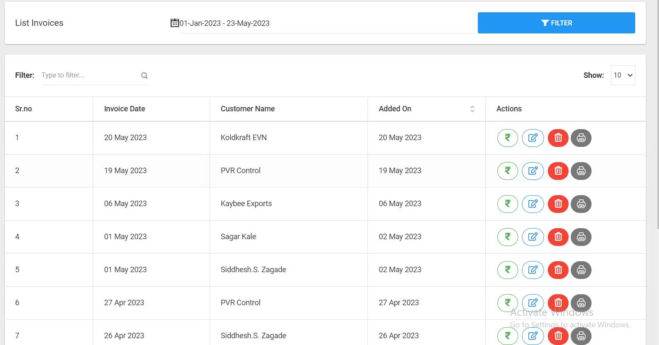This screenshot has width=659, height=345.
Task: Edit the Koldkraft EVN invoice
Action: (x=533, y=138)
